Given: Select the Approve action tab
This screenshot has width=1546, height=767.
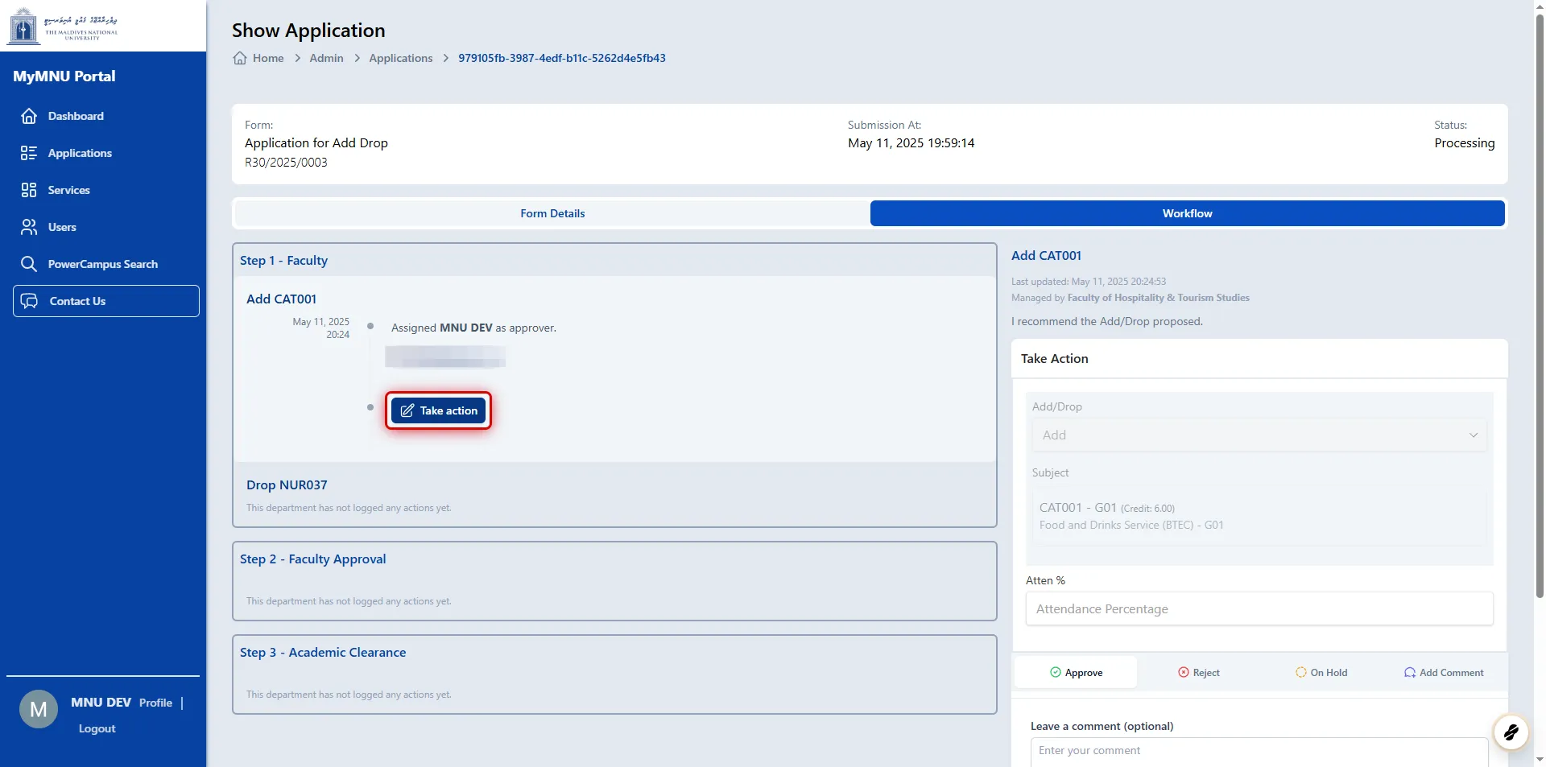Looking at the screenshot, I should pyautogui.click(x=1076, y=672).
